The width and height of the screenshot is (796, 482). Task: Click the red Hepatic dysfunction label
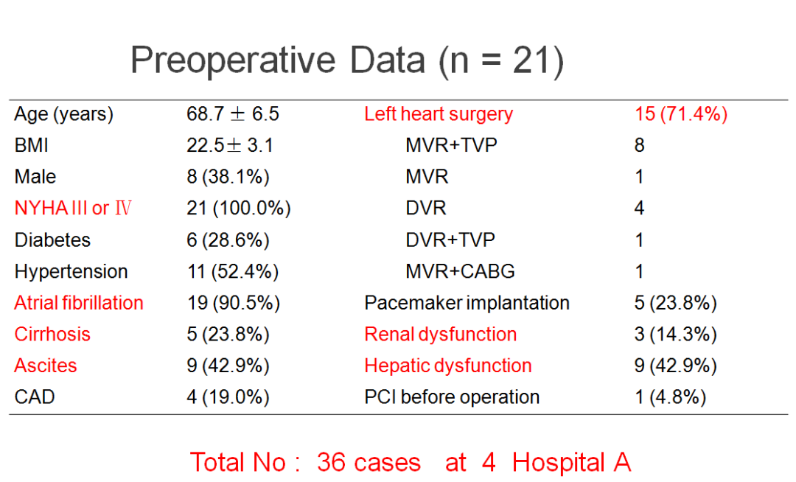(447, 366)
